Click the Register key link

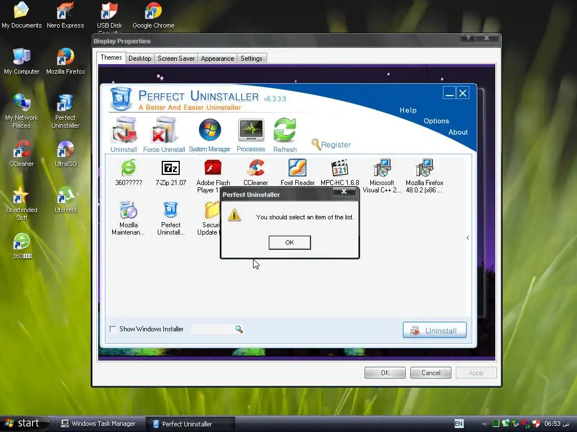[331, 145]
